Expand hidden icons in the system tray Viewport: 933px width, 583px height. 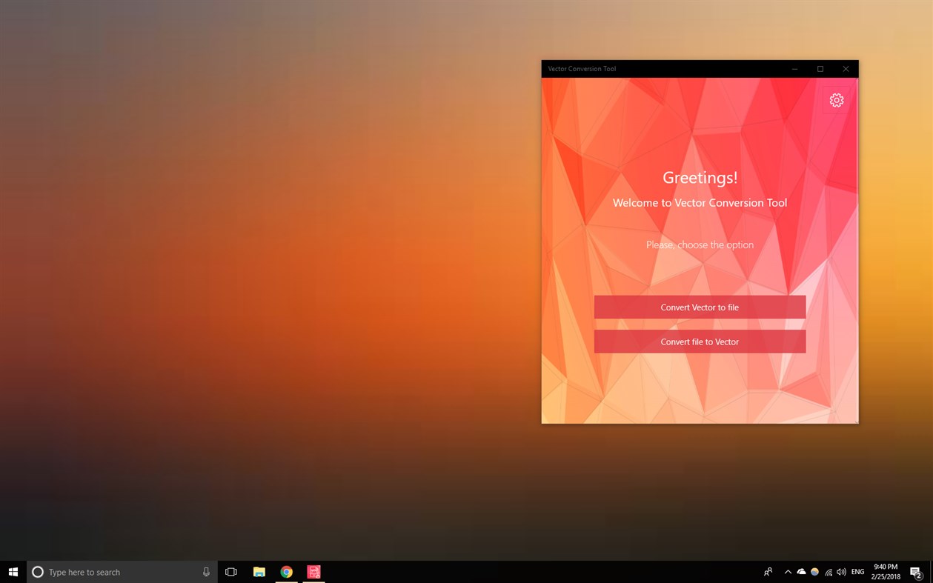coord(788,571)
